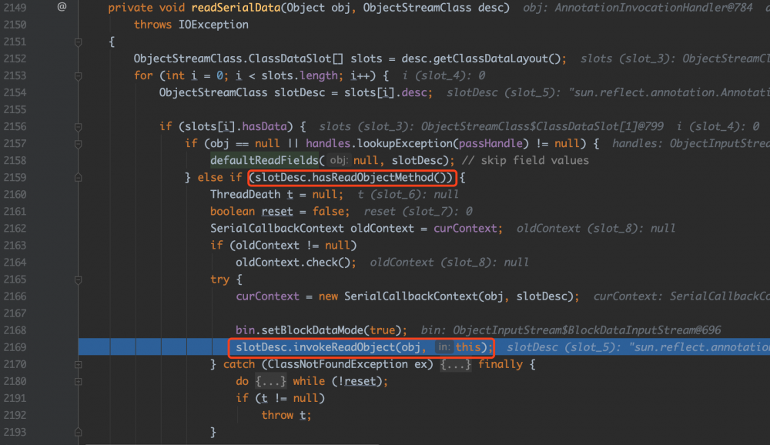The height and width of the screenshot is (445, 770).
Task: Click the ThreadDeath type on line 2160
Action: pos(245,195)
